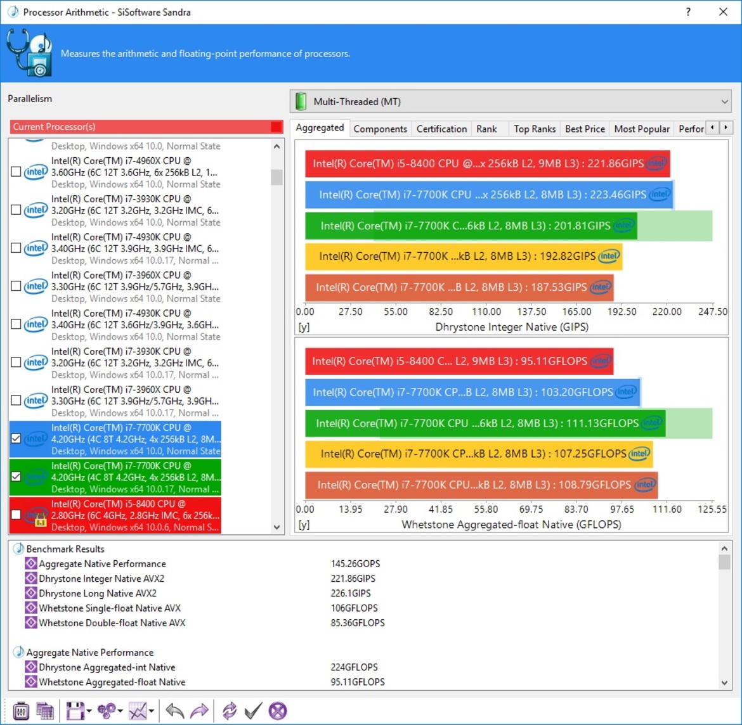Click the Intel logo beside the i7-4960X entry
The width and height of the screenshot is (742, 725).
pos(36,172)
